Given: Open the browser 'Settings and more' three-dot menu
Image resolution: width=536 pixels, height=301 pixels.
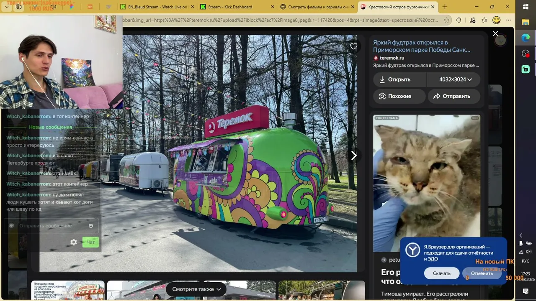Looking at the screenshot, I should coord(508,20).
